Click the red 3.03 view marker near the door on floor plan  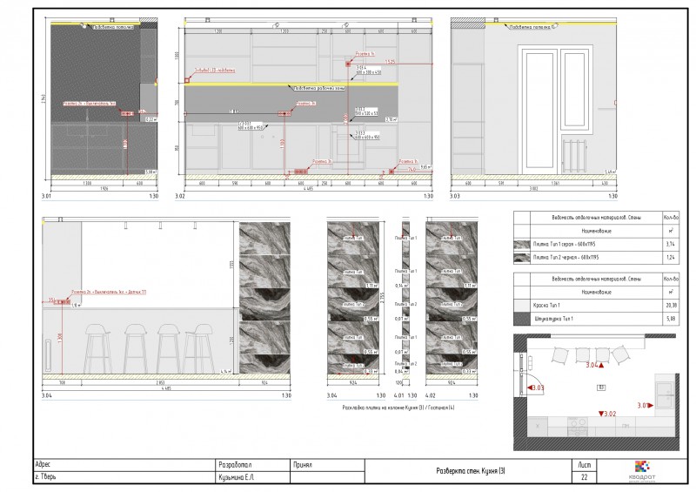pos(535,388)
